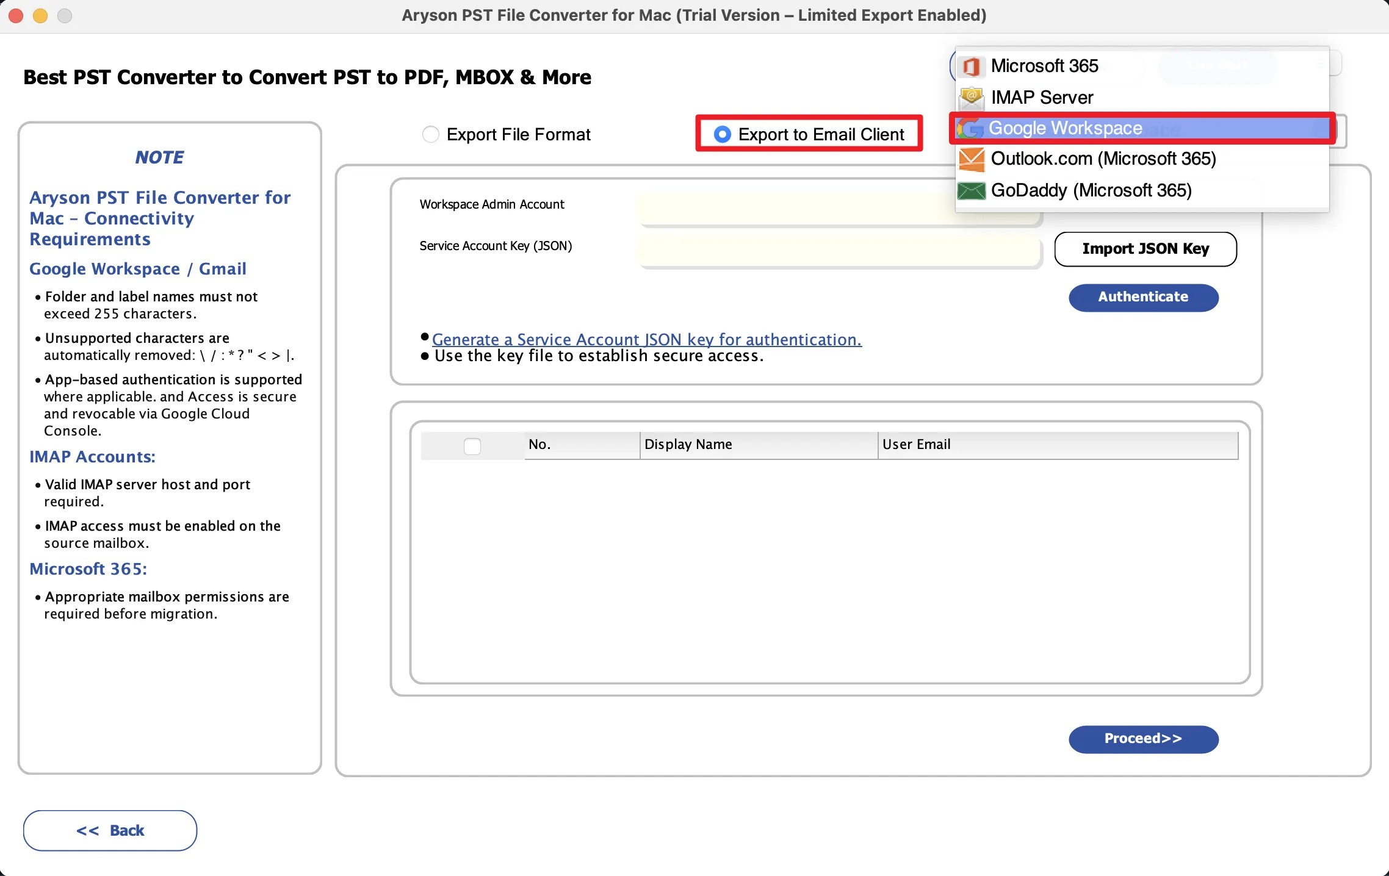Click the Google Workspace / Gmail heading
Viewport: 1389px width, 876px height.
pyautogui.click(x=138, y=269)
